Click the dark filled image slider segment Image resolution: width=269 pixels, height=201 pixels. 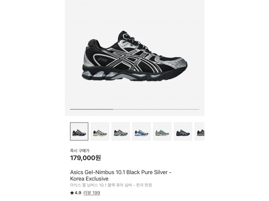(x=91, y=109)
